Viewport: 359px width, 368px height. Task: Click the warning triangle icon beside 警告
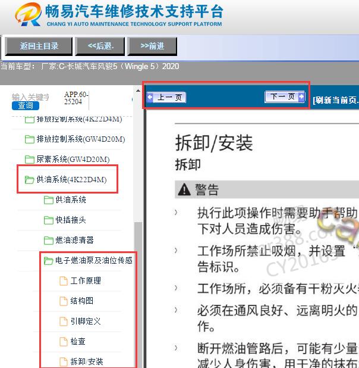[184, 189]
